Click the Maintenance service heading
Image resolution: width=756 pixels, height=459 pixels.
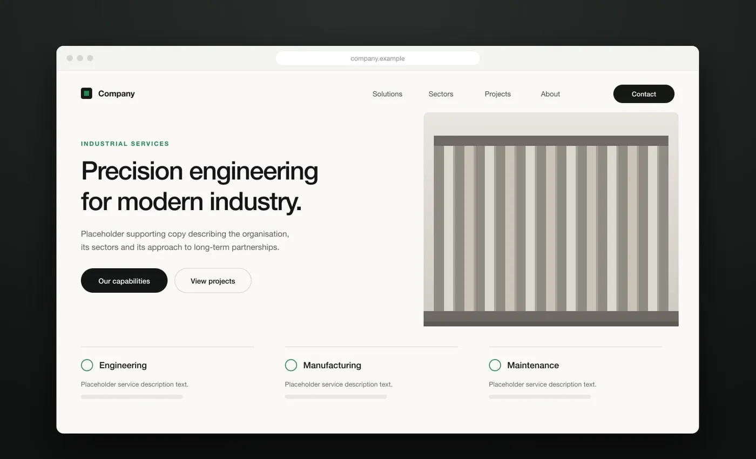point(533,365)
